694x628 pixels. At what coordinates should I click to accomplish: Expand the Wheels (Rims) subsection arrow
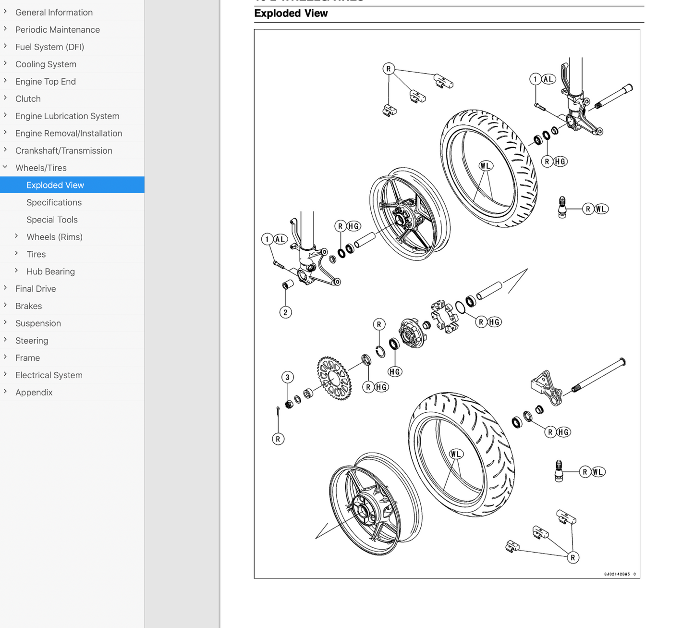click(16, 236)
